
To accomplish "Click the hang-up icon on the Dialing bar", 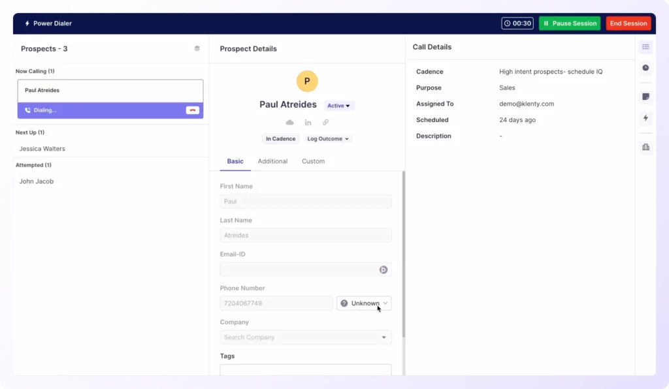I will (x=192, y=110).
